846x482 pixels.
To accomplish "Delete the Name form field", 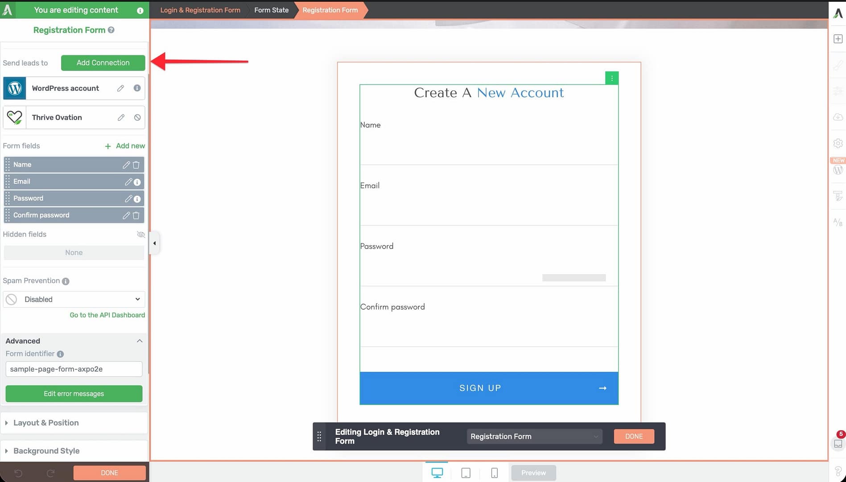I will (x=136, y=165).
